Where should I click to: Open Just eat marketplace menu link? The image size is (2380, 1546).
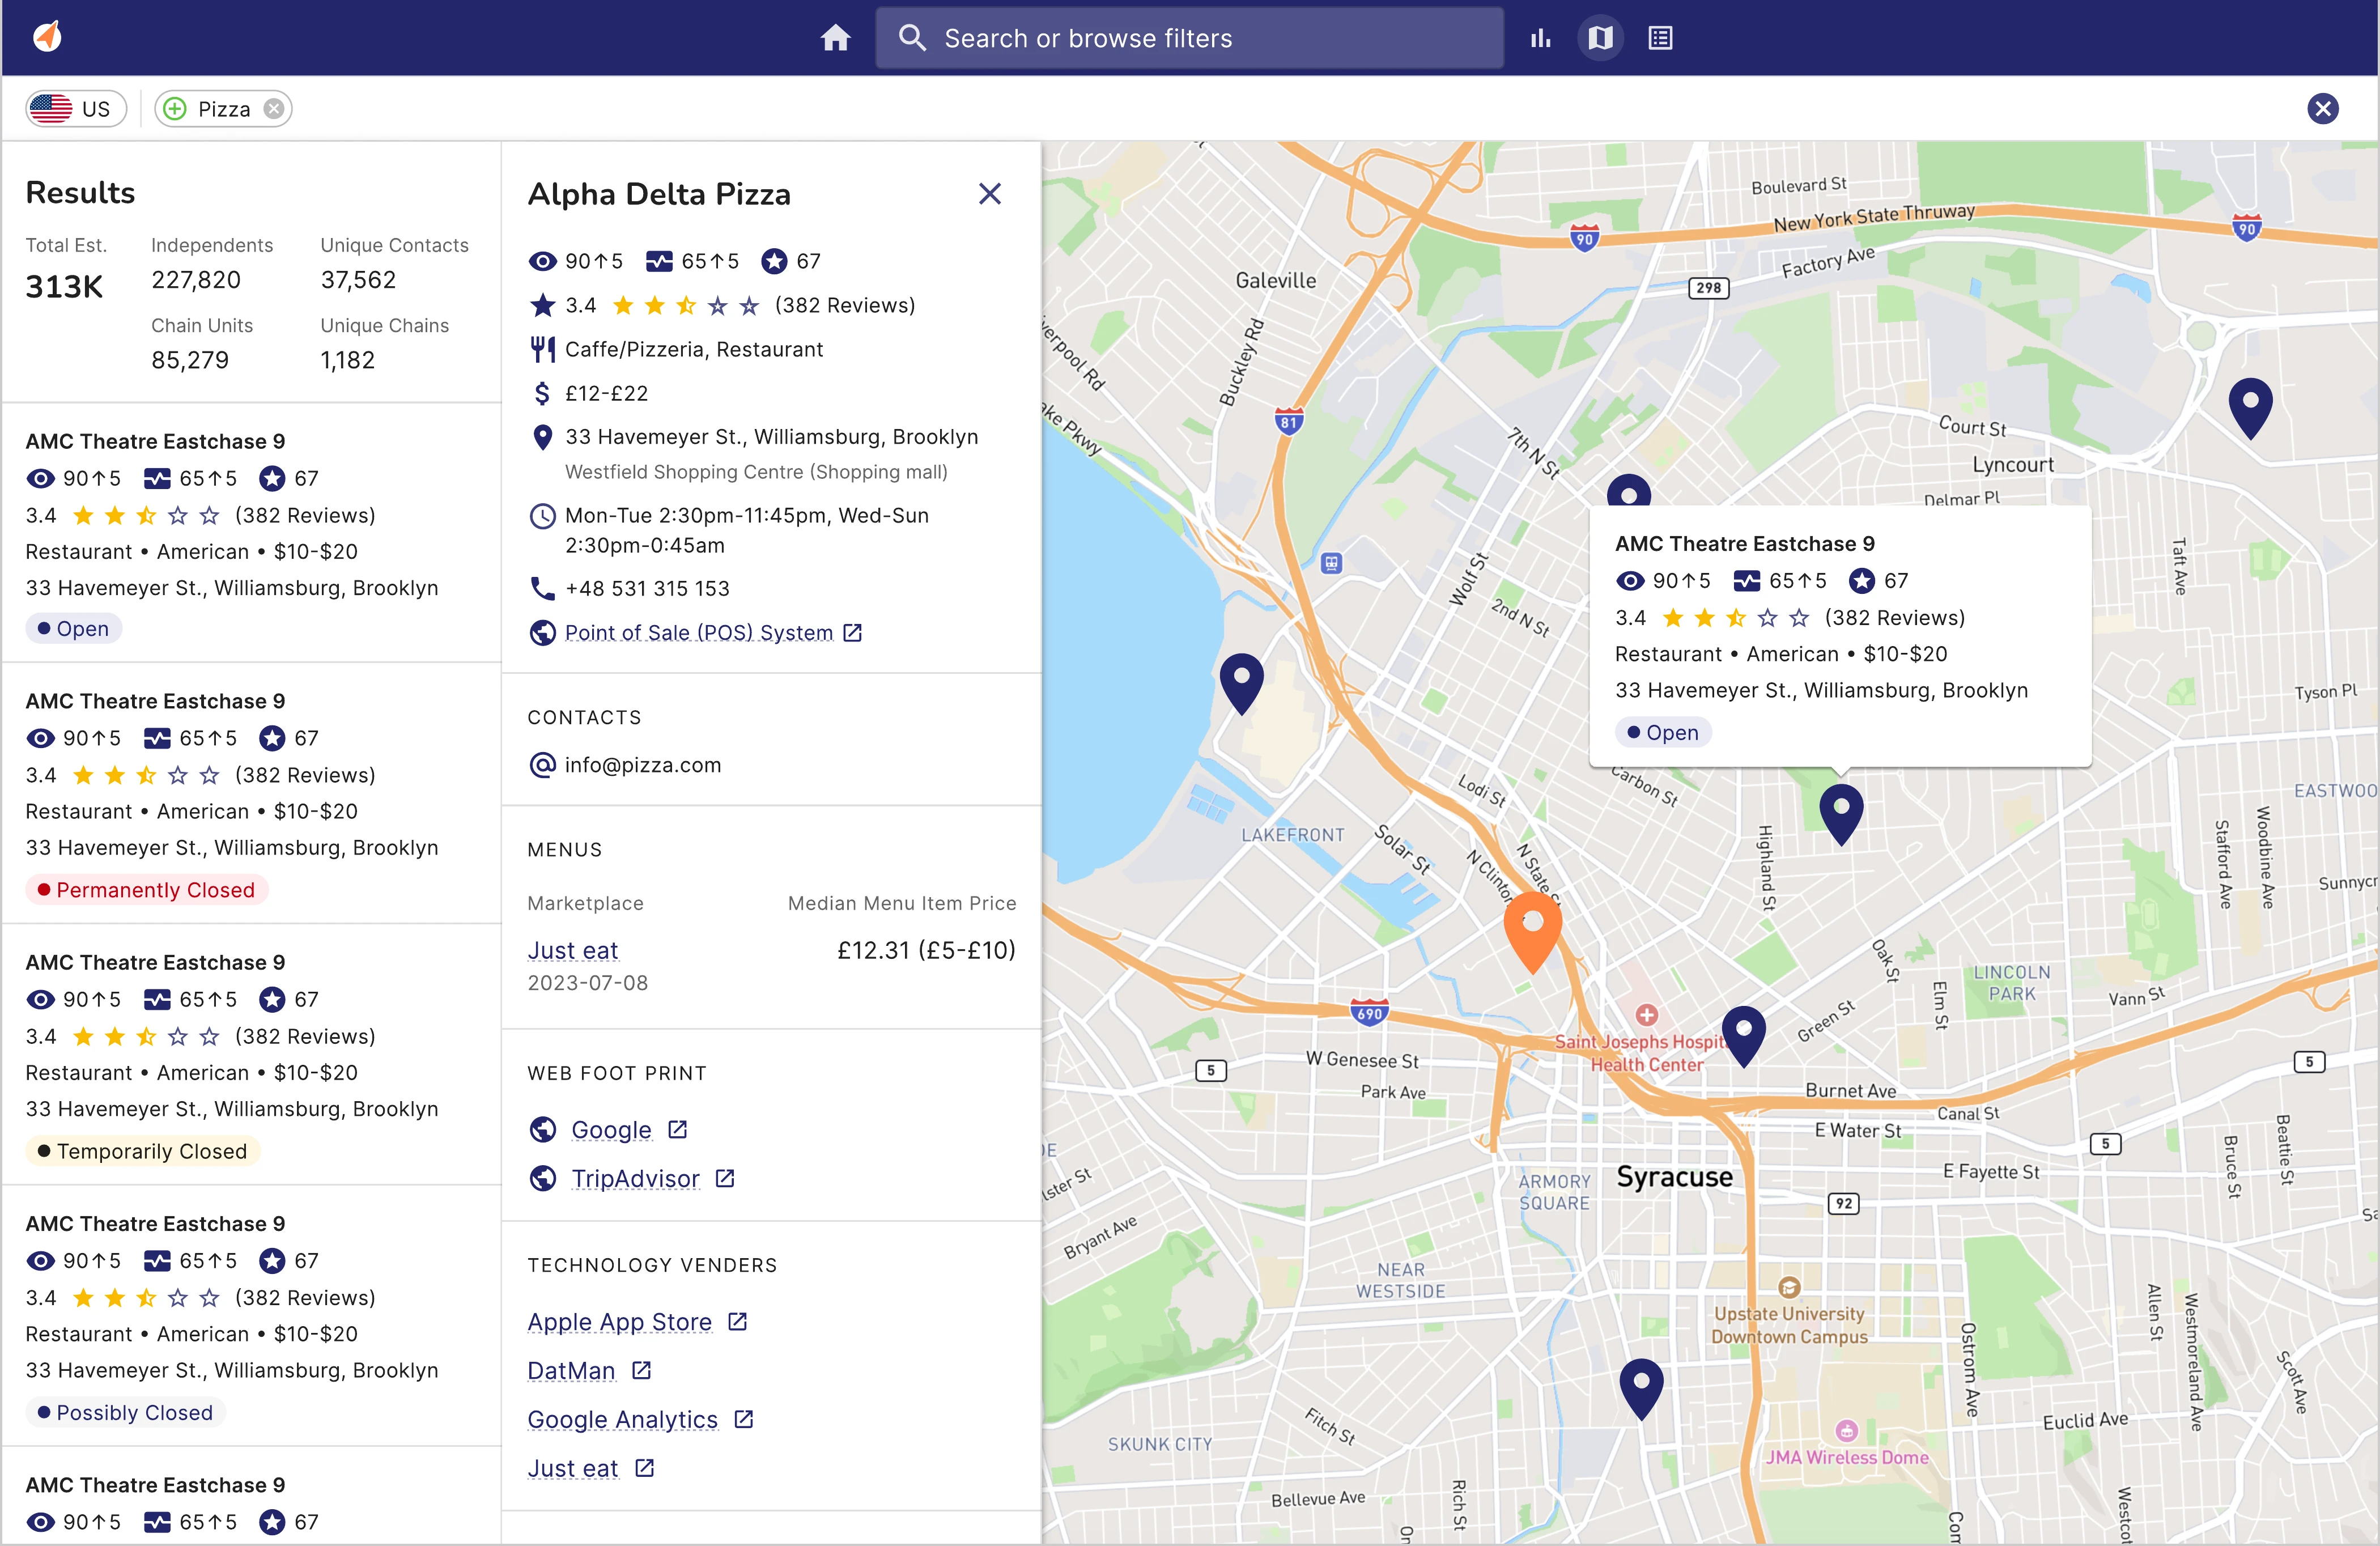click(573, 950)
